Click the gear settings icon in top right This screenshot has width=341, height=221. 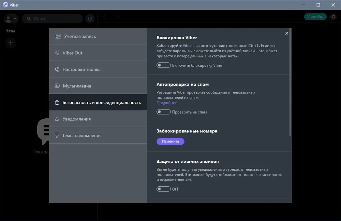333,16
